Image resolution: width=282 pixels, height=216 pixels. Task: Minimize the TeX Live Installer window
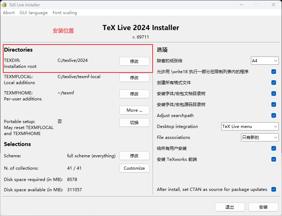(241, 5)
